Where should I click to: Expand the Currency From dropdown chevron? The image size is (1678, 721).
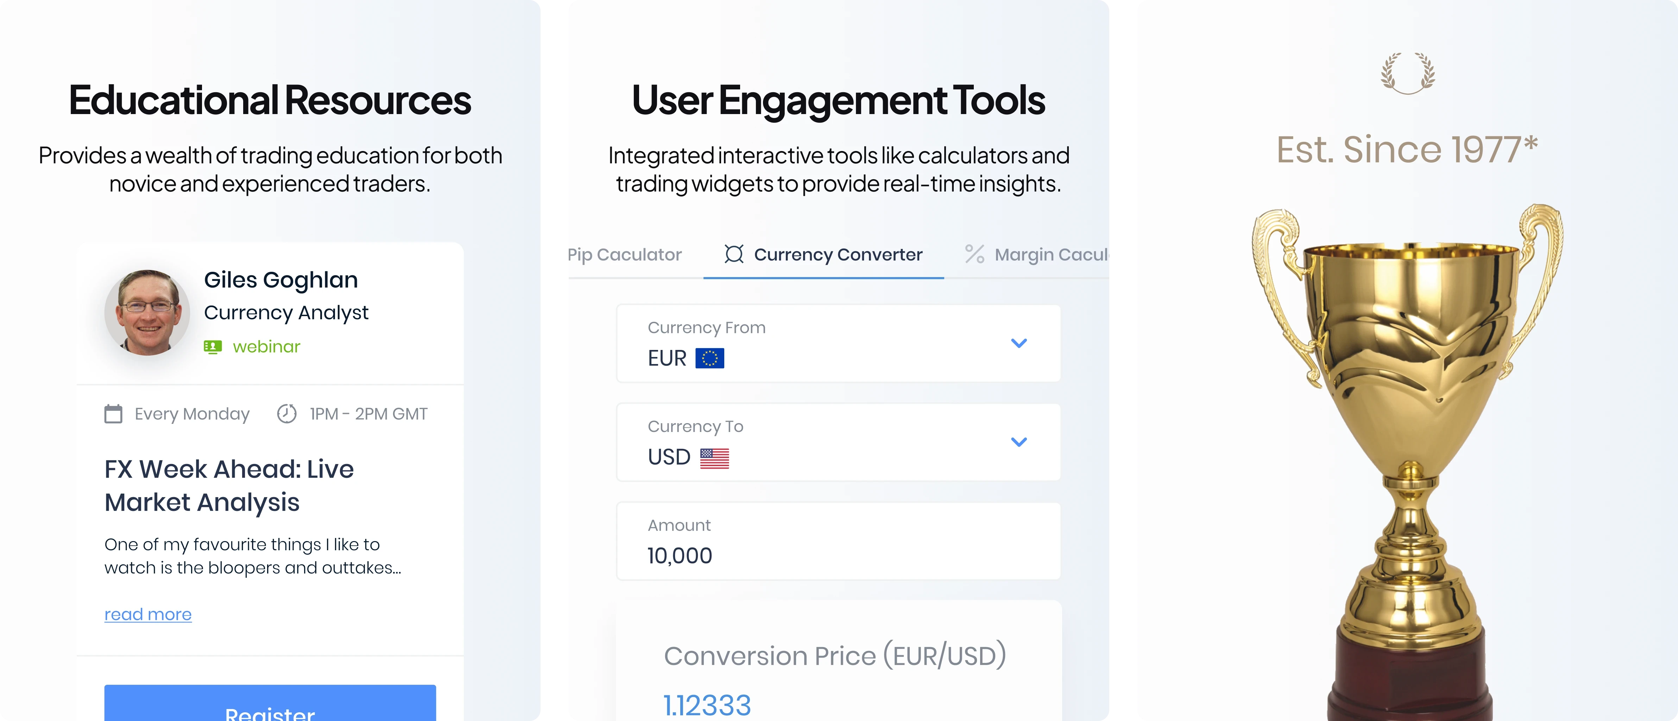(x=1019, y=343)
